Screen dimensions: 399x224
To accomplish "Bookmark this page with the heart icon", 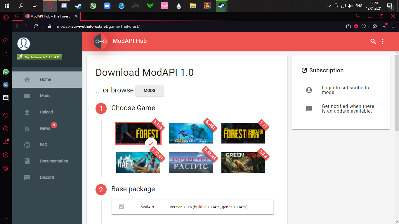I will point(364,26).
